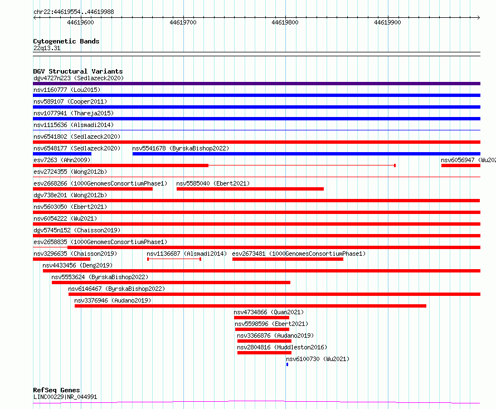This screenshot has width=496, height=409.
Task: Open the LINC00229|NR_044991 gene label
Action: [65, 397]
